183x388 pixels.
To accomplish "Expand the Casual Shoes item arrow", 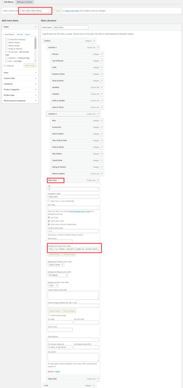I will point(102,161).
